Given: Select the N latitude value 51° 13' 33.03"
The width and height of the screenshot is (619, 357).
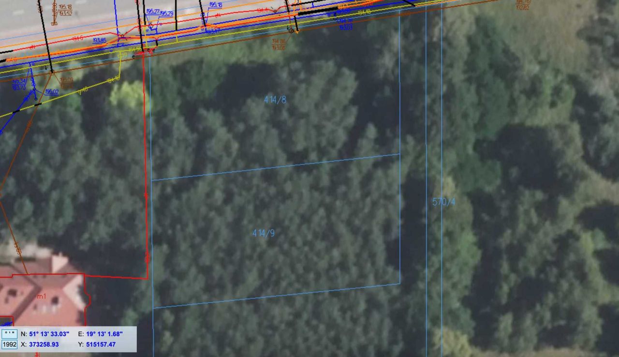Looking at the screenshot, I should (x=49, y=334).
